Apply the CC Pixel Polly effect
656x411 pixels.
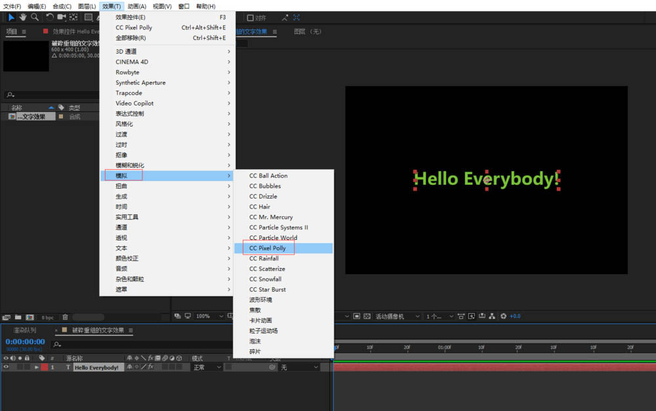(x=269, y=248)
